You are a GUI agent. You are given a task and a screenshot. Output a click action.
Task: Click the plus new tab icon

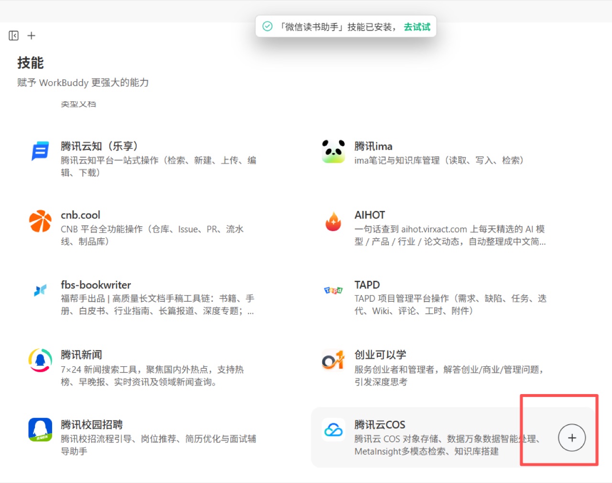[x=32, y=35]
